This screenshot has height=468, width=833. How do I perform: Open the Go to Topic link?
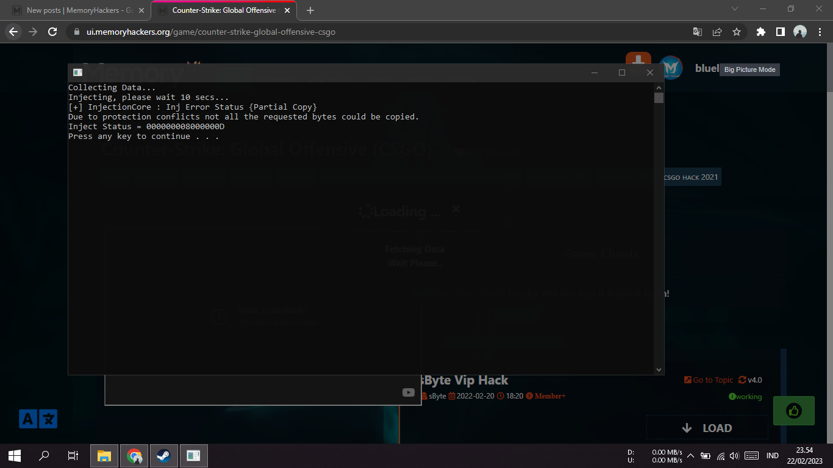pyautogui.click(x=709, y=380)
